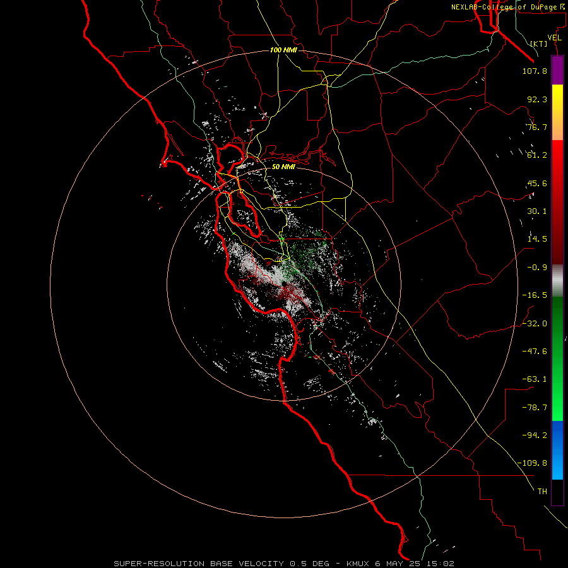Click the -32.0 legend value
Viewport: 568px width, 568px height.
coord(535,324)
